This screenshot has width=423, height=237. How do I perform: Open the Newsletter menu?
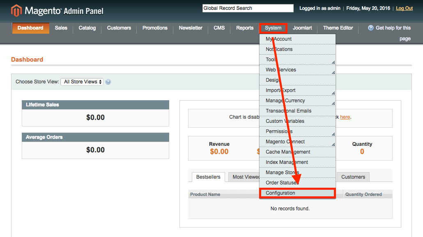click(x=191, y=28)
